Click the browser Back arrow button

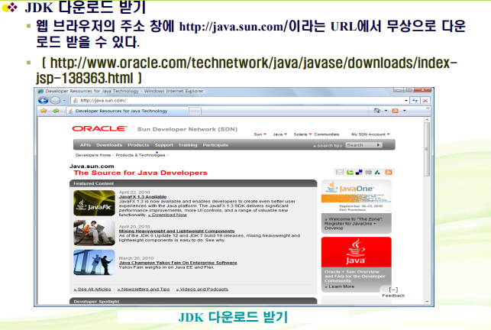44,101
